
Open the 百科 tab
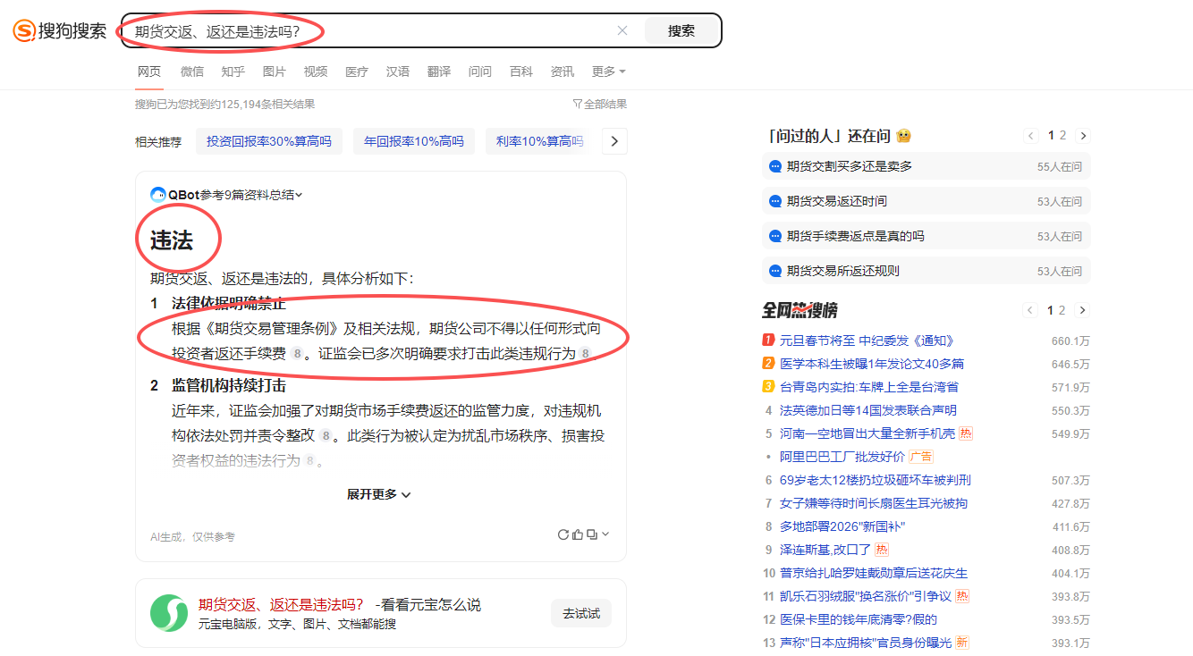[520, 71]
